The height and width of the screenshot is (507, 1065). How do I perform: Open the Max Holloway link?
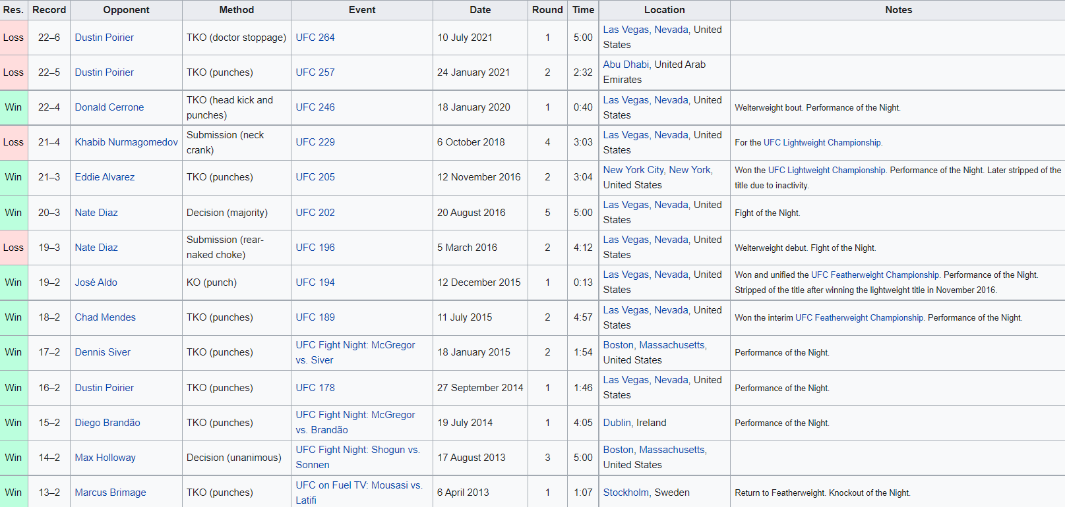point(105,458)
